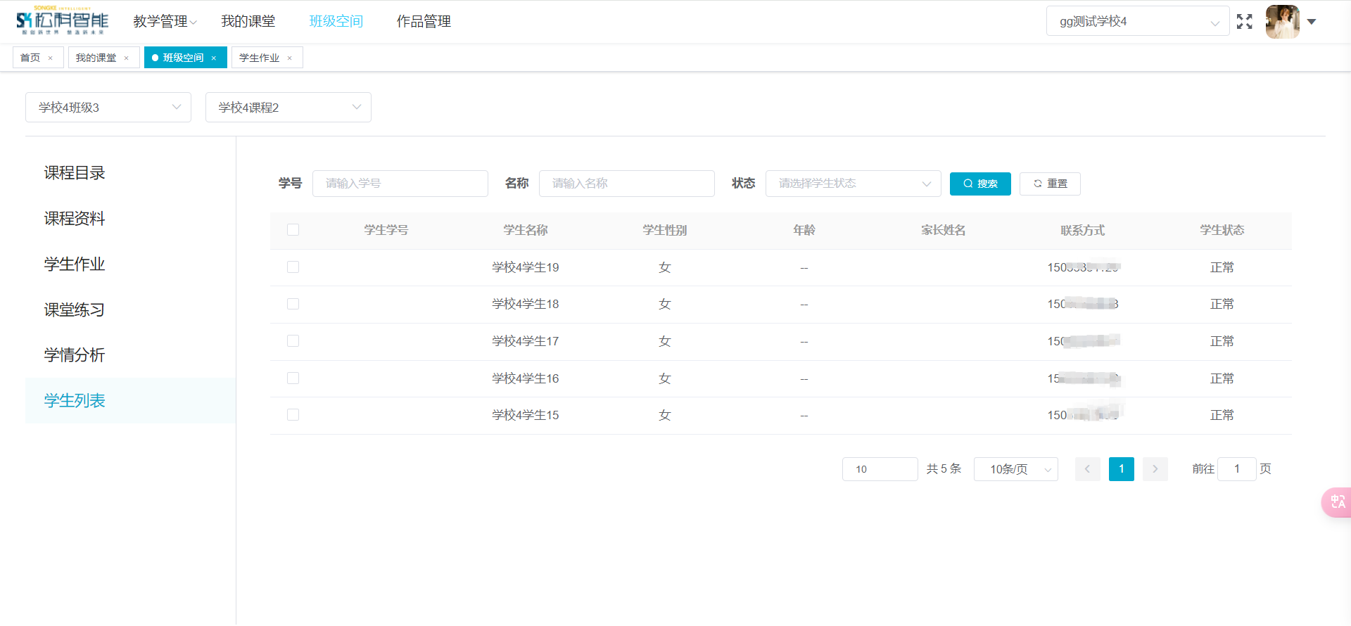Check the select-all header checkbox

click(x=293, y=230)
